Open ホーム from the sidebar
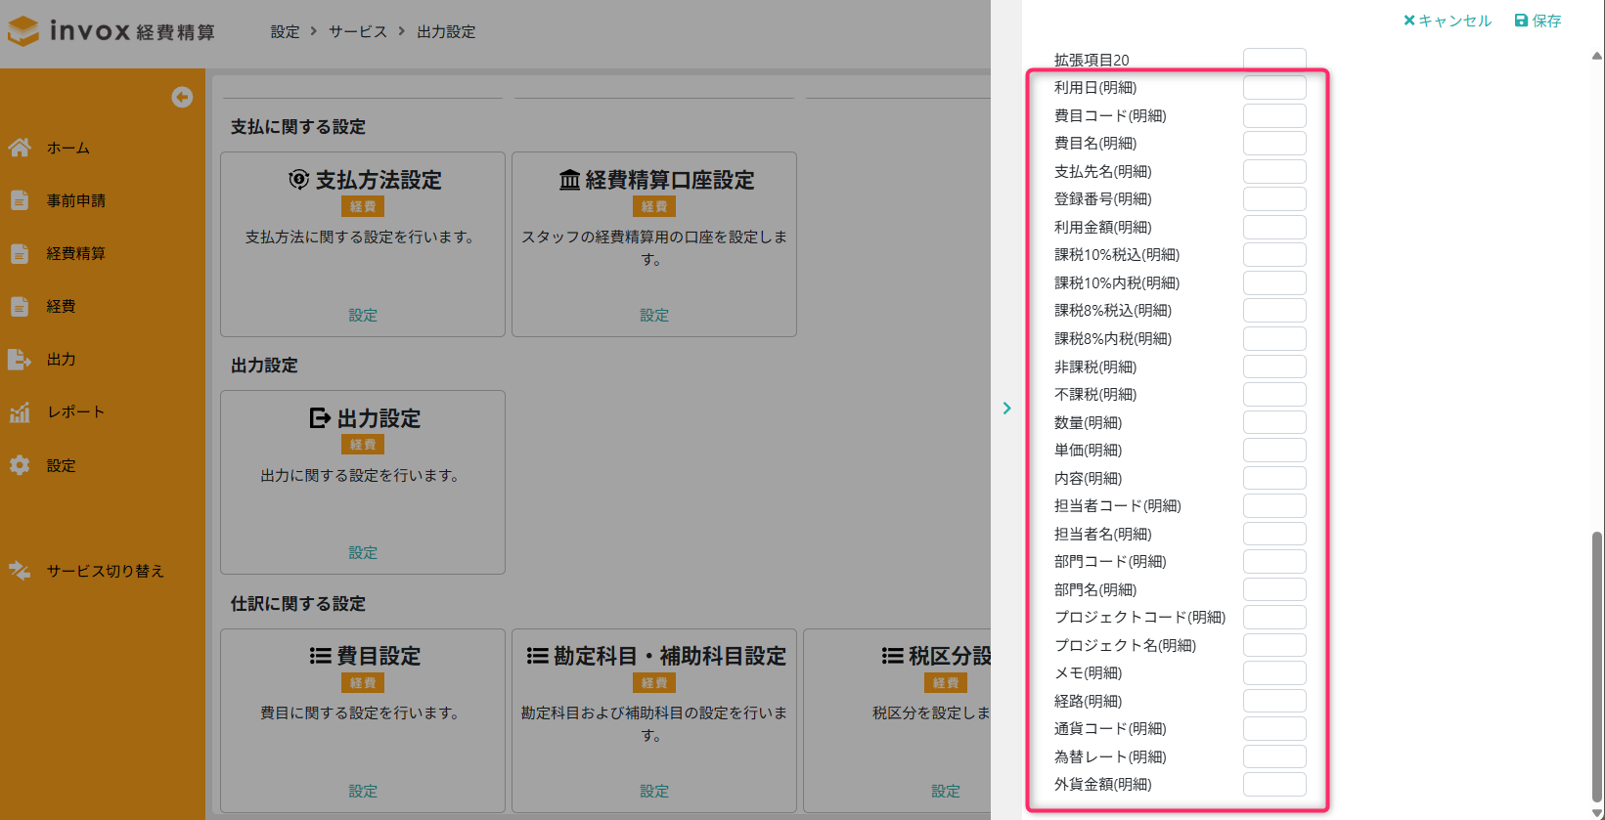The width and height of the screenshot is (1605, 820). [x=68, y=148]
